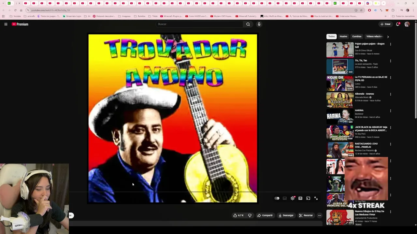Open the YouTube hamburger guide menu
Image resolution: width=417 pixels, height=234 pixels.
[x=6, y=24]
